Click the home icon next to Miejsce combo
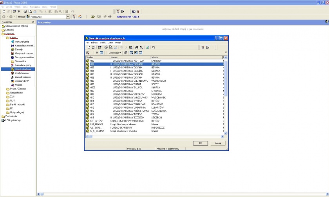This screenshot has height=197, width=329. [80, 17]
